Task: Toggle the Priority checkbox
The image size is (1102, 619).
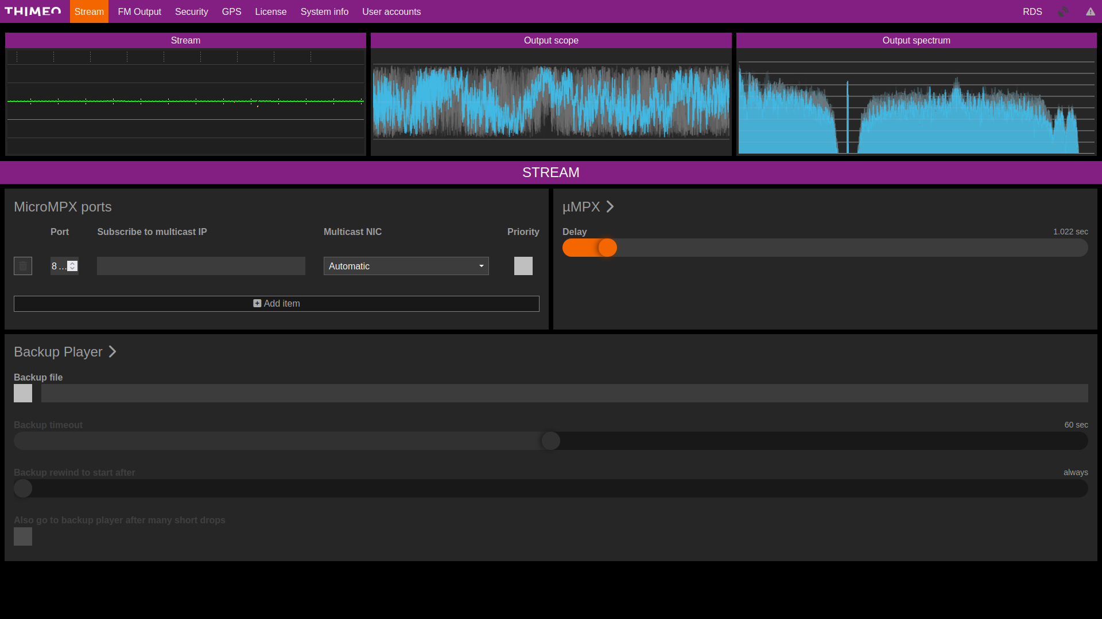Action: click(523, 266)
